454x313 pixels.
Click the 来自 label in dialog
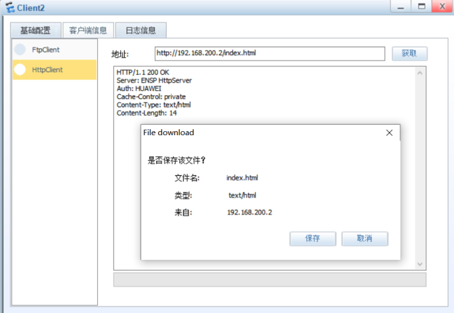183,213
